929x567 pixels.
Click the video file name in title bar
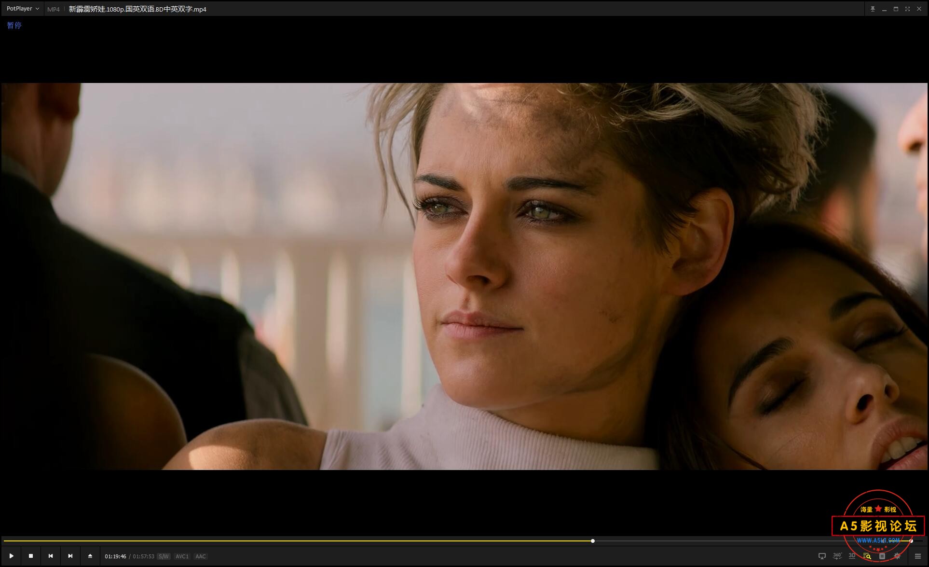(x=137, y=9)
